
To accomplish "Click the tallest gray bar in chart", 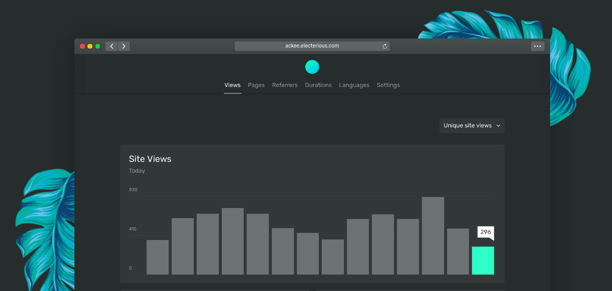I will [x=433, y=235].
